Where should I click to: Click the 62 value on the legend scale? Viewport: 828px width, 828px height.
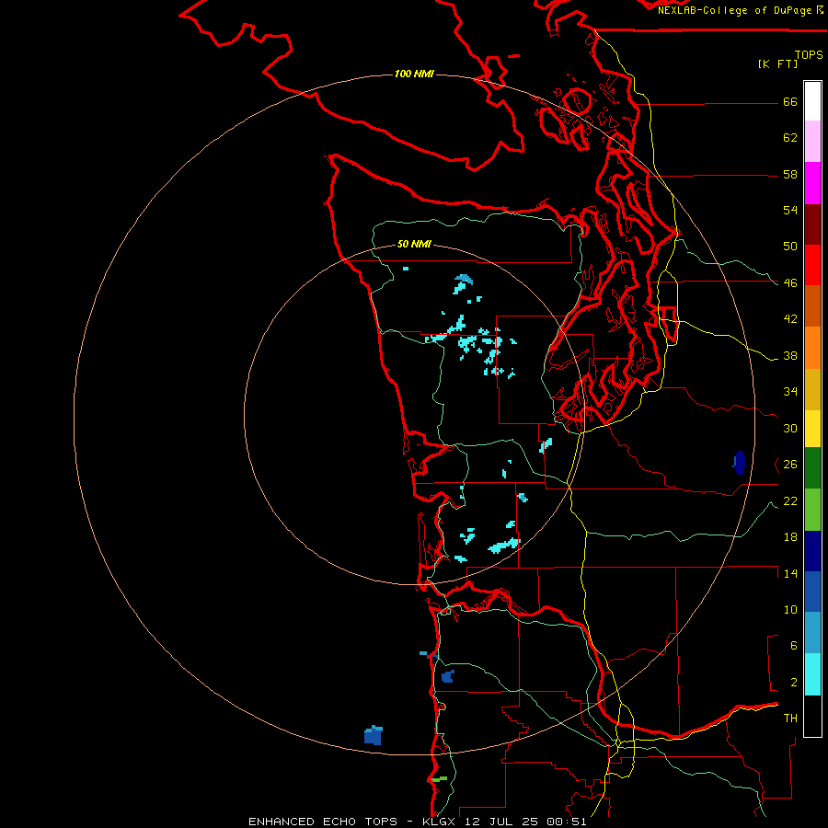[790, 138]
